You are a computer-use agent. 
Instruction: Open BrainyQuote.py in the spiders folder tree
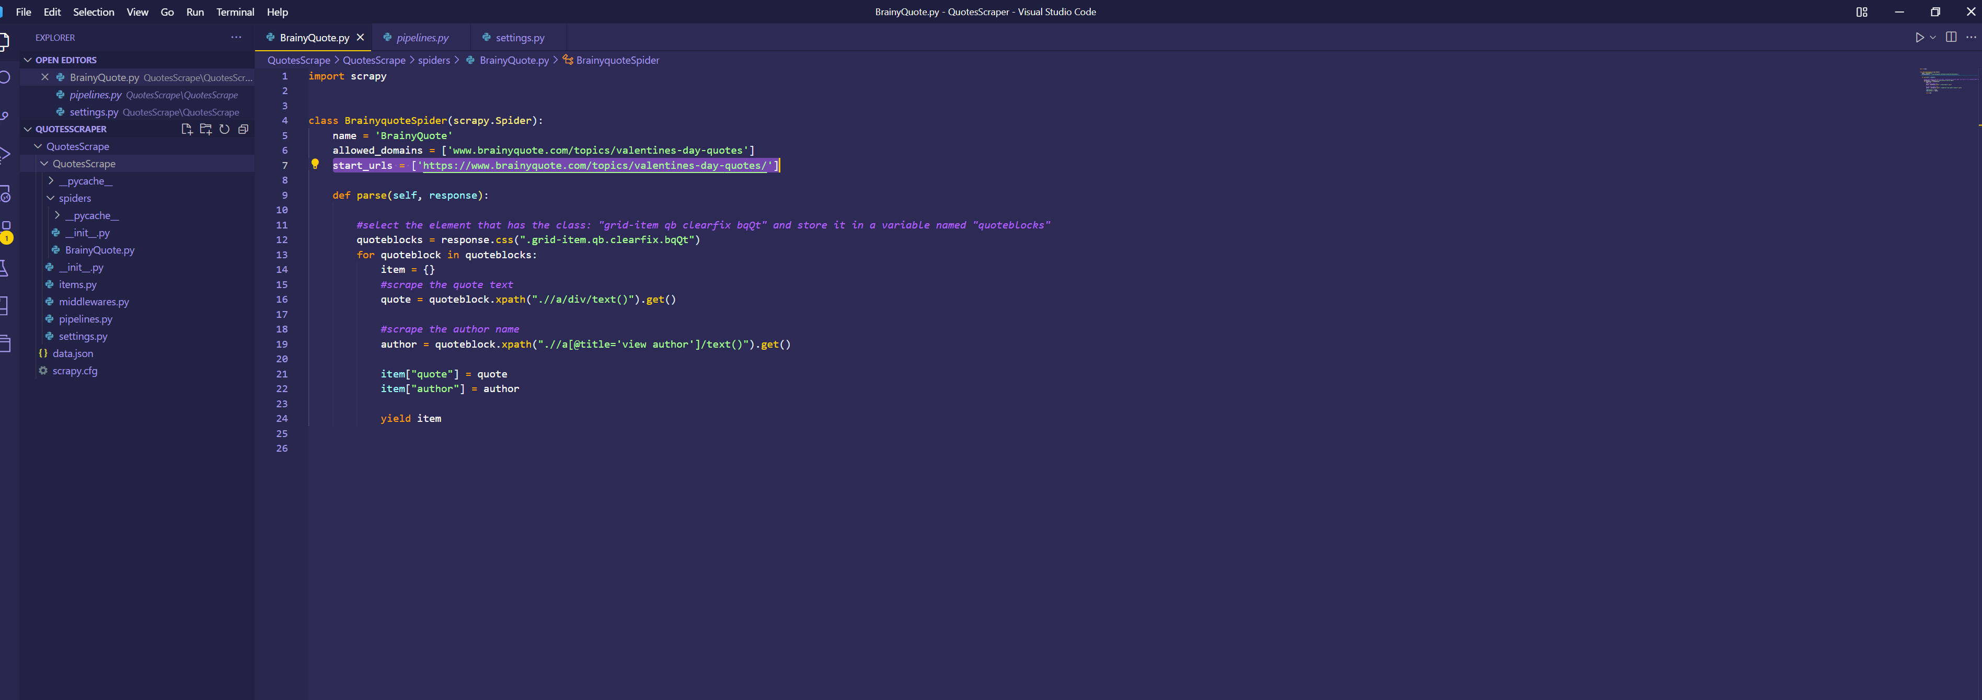100,250
